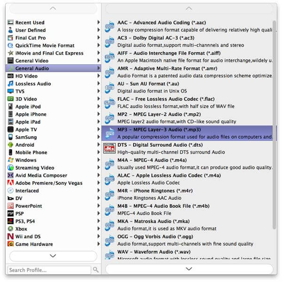Expand the Apple iPad submenu arrow

99,122
